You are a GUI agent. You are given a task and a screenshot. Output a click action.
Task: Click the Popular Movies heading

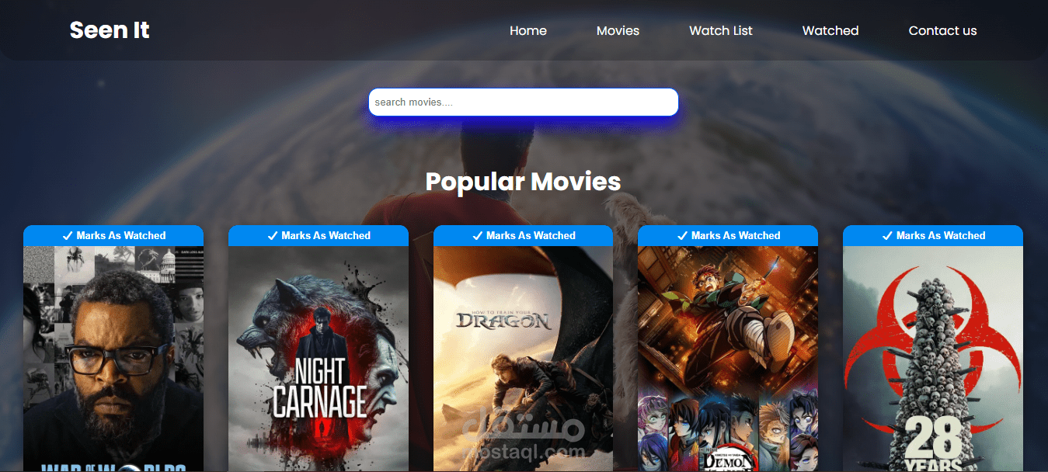[x=523, y=181]
